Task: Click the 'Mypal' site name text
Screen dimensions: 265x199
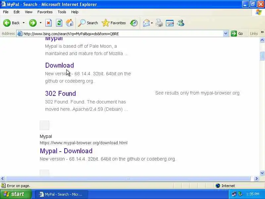Action: 46,136
